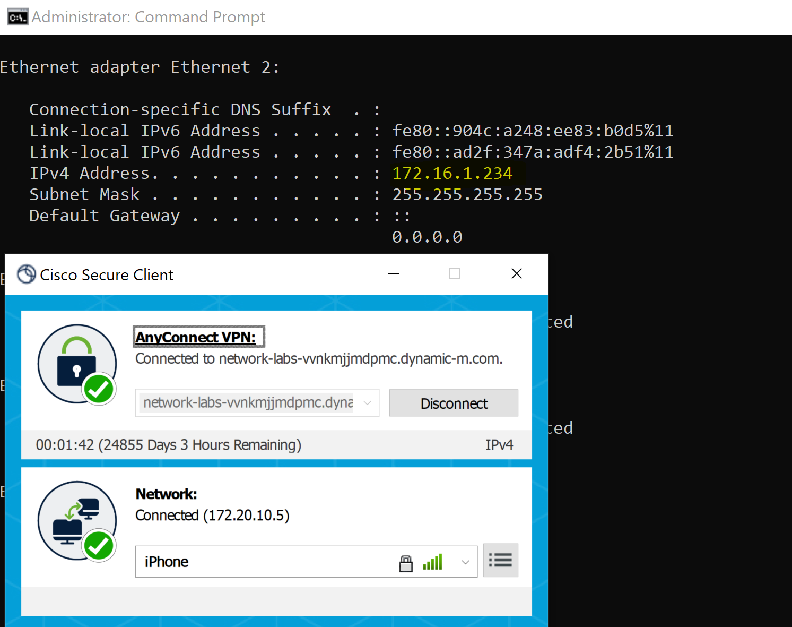Screen dimensions: 792x627
Task: Click the IPv4 address 172.16.1.234 in Command Prompt
Action: [452, 174]
